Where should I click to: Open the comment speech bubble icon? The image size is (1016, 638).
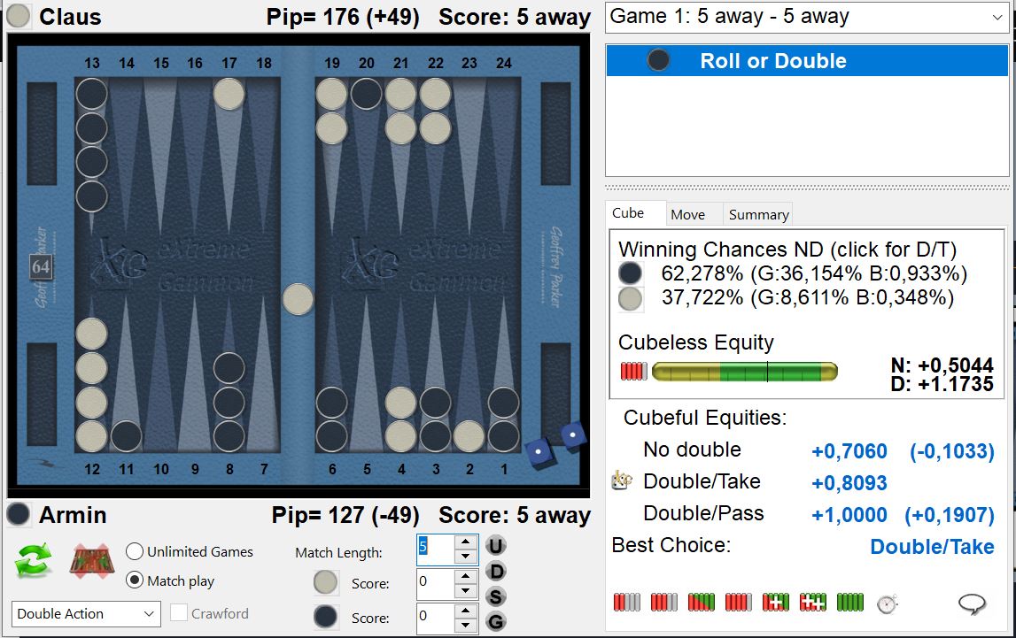pyautogui.click(x=972, y=603)
